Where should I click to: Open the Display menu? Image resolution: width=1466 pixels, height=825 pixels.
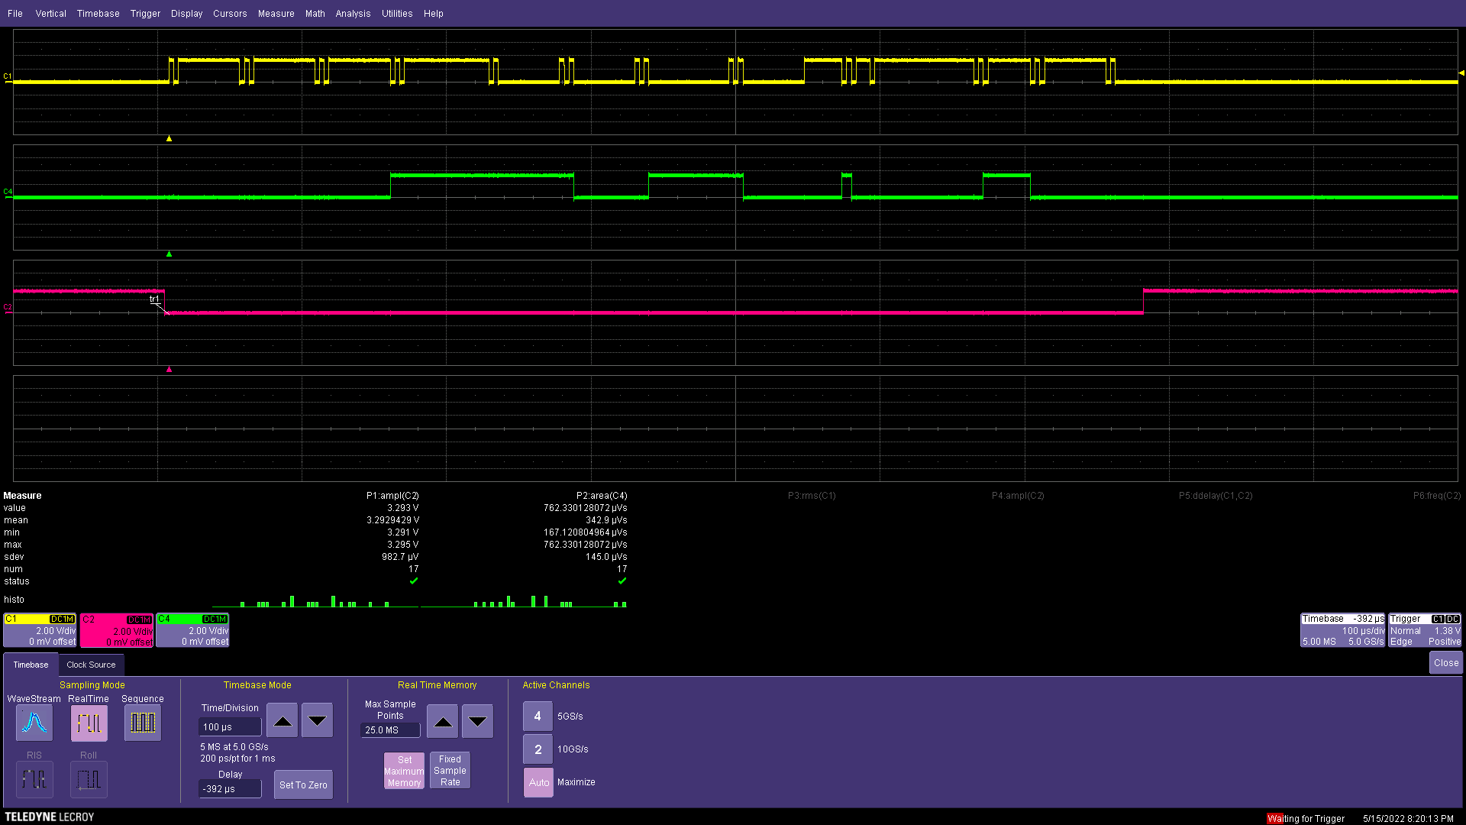pyautogui.click(x=187, y=14)
